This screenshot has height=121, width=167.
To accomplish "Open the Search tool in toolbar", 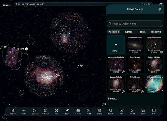I will (111, 112).
